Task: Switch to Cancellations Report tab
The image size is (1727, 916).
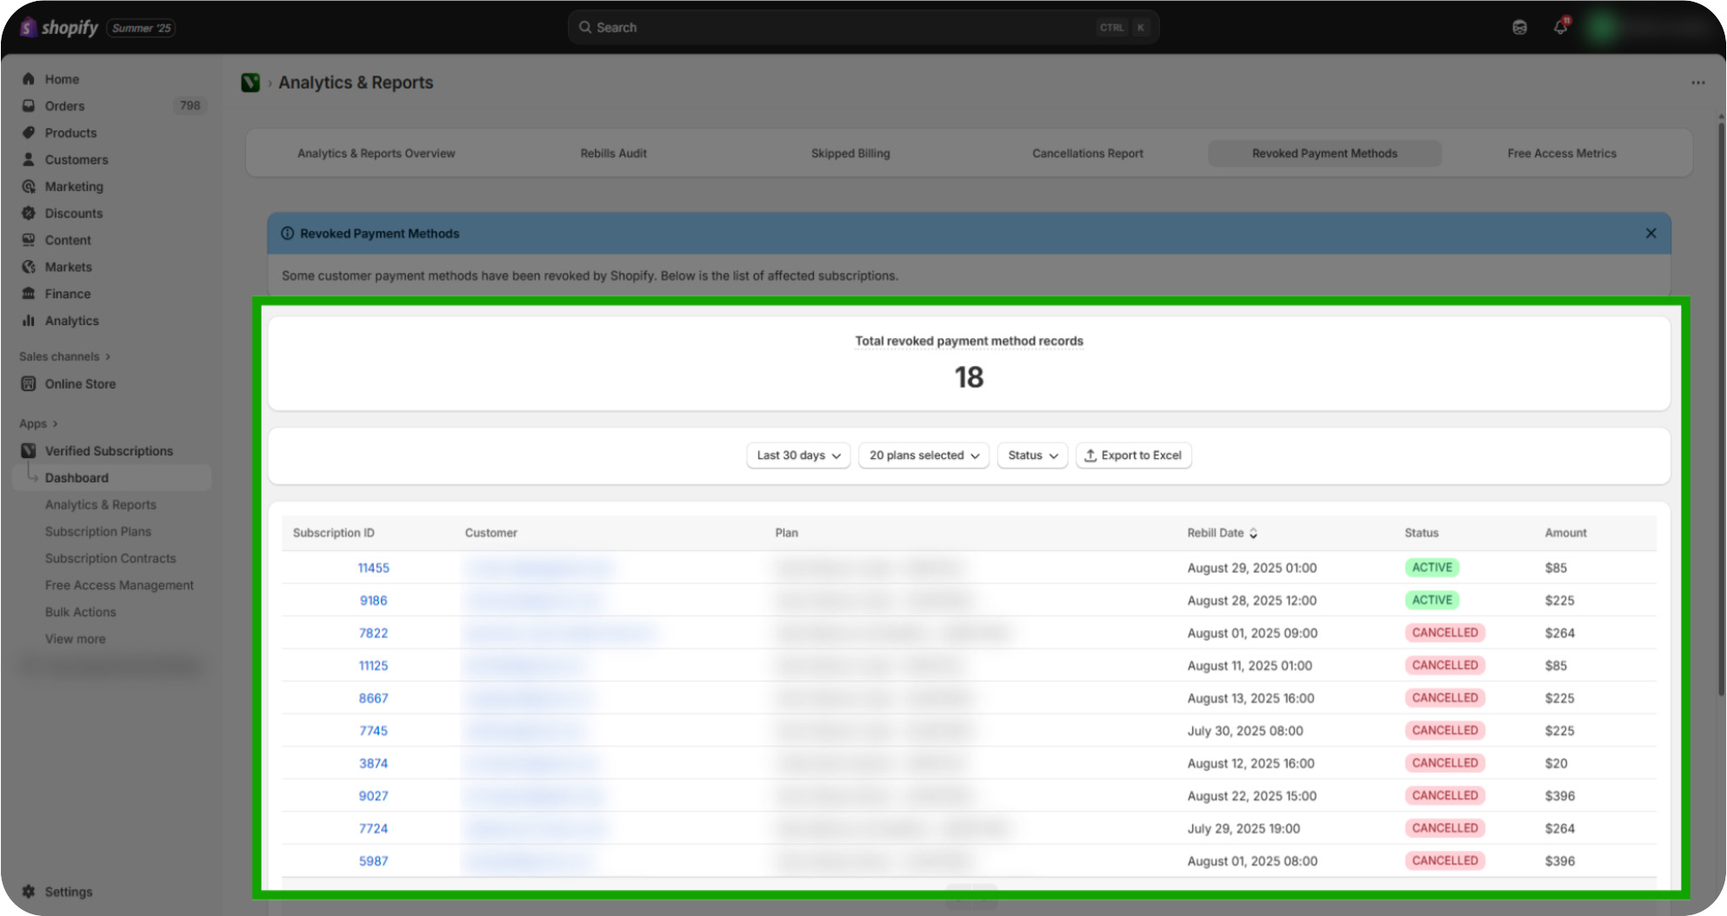Action: click(1088, 154)
